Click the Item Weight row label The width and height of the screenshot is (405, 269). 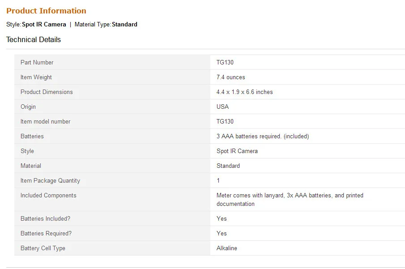(36, 77)
